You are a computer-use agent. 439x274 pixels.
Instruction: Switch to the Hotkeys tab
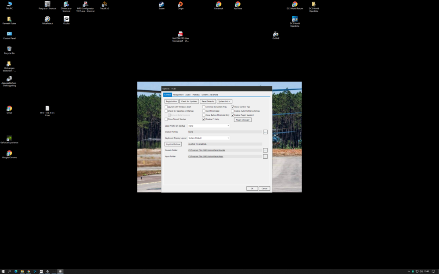[x=196, y=95]
